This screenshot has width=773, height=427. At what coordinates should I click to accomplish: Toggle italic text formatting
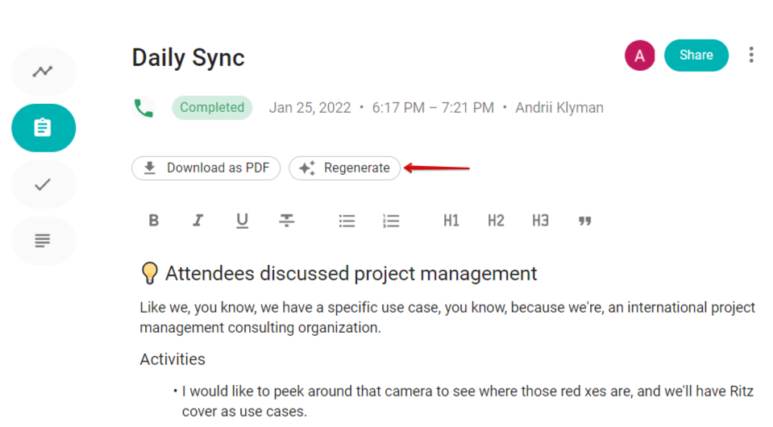pyautogui.click(x=197, y=221)
